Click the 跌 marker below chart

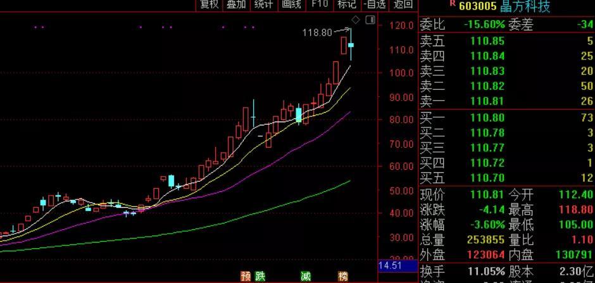coord(260,276)
